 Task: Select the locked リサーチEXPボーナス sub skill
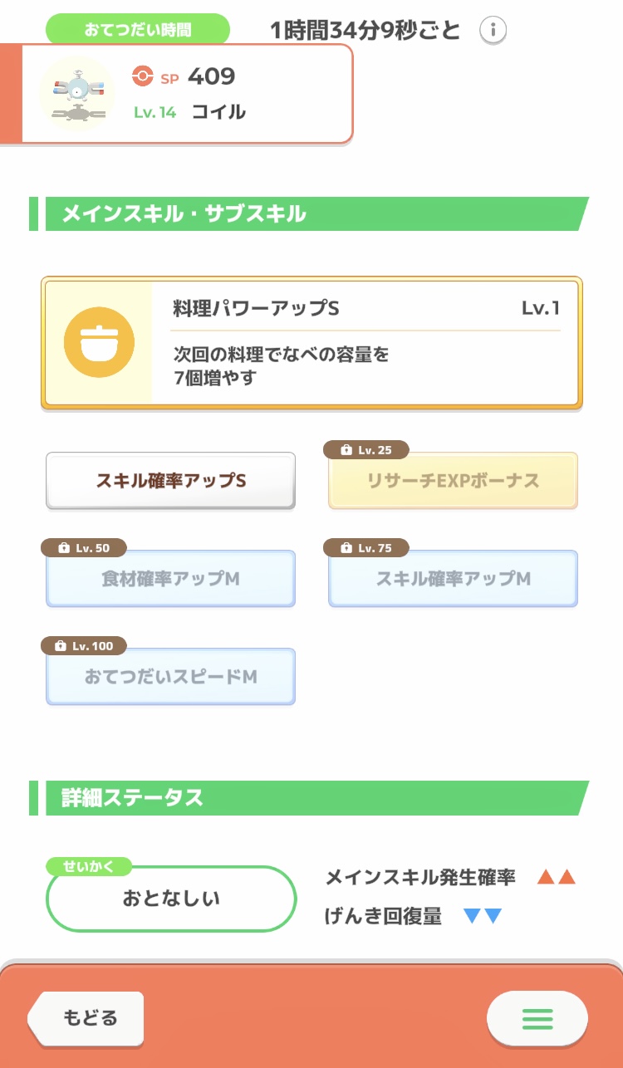click(453, 481)
